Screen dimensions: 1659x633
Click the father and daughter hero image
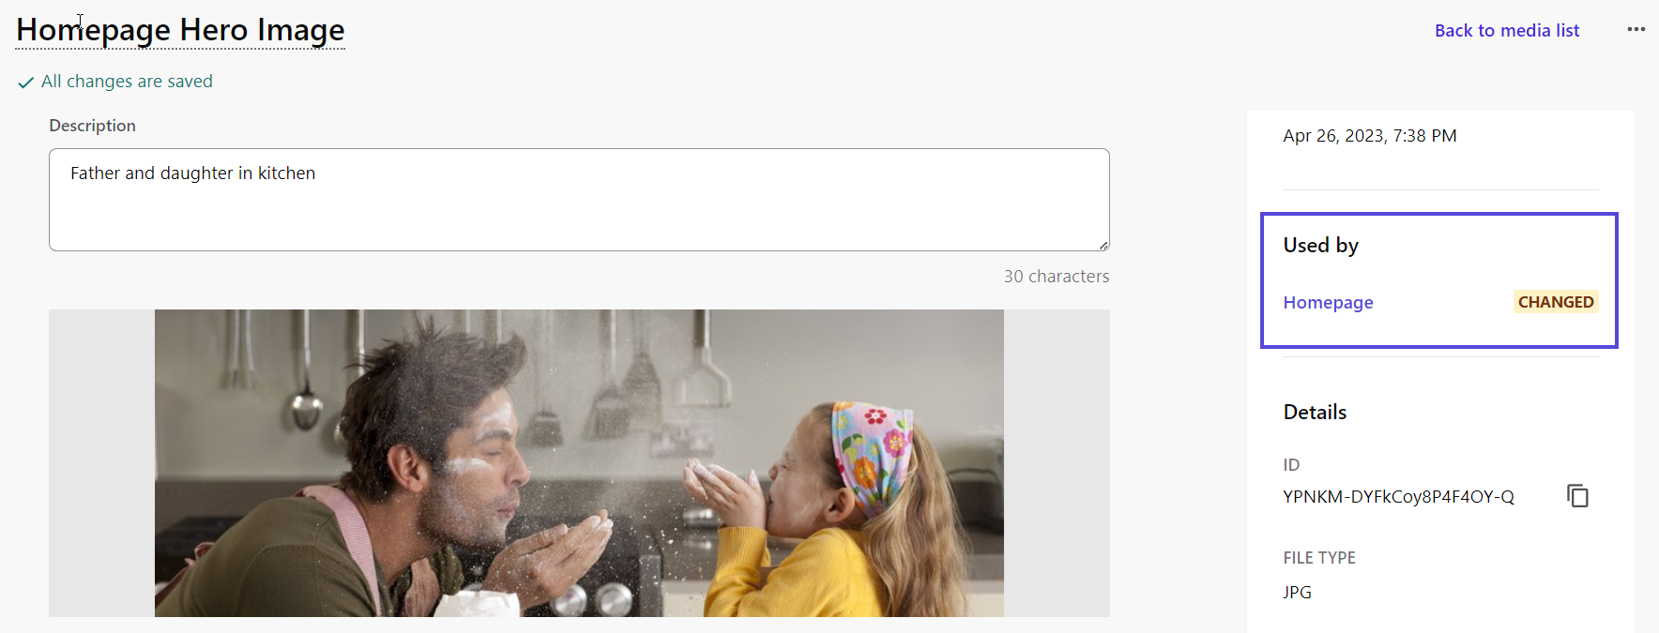click(x=579, y=463)
